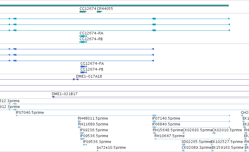Click the CR44055 gene arrow glyph
The height and width of the screenshot is (152, 249).
coord(99,12)
